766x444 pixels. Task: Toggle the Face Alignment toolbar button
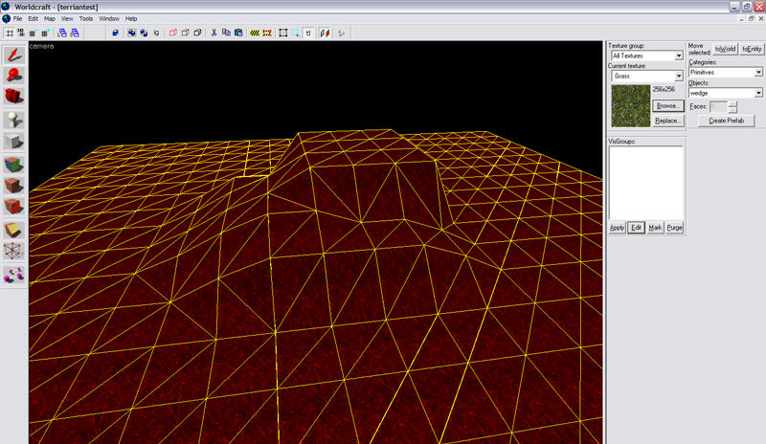pyautogui.click(x=325, y=33)
